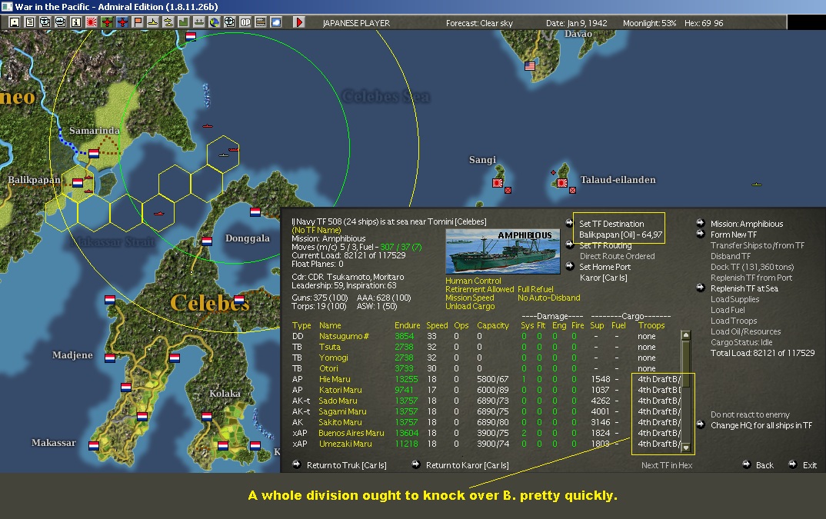Click scroll-up arrow of ship list
Screen dimensions: 826x519
point(685,335)
